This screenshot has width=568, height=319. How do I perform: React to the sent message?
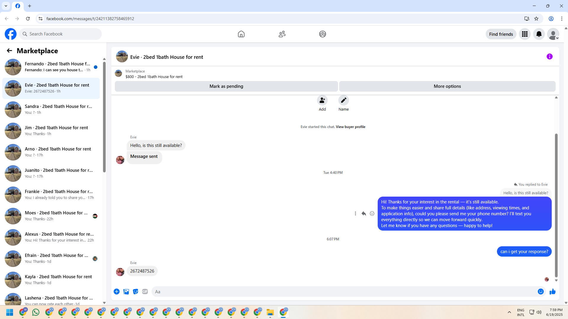[372, 213]
